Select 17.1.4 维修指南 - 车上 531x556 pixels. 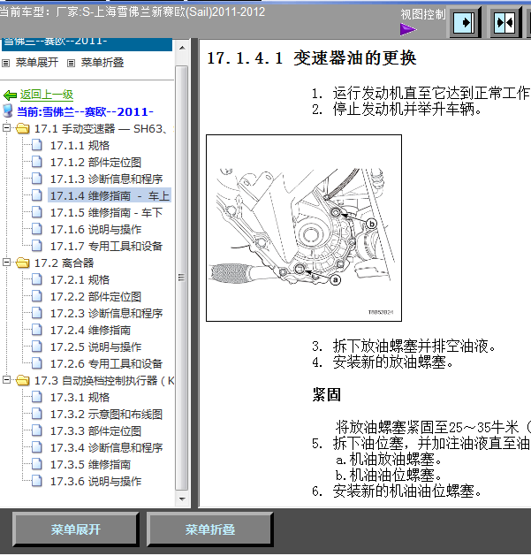110,195
